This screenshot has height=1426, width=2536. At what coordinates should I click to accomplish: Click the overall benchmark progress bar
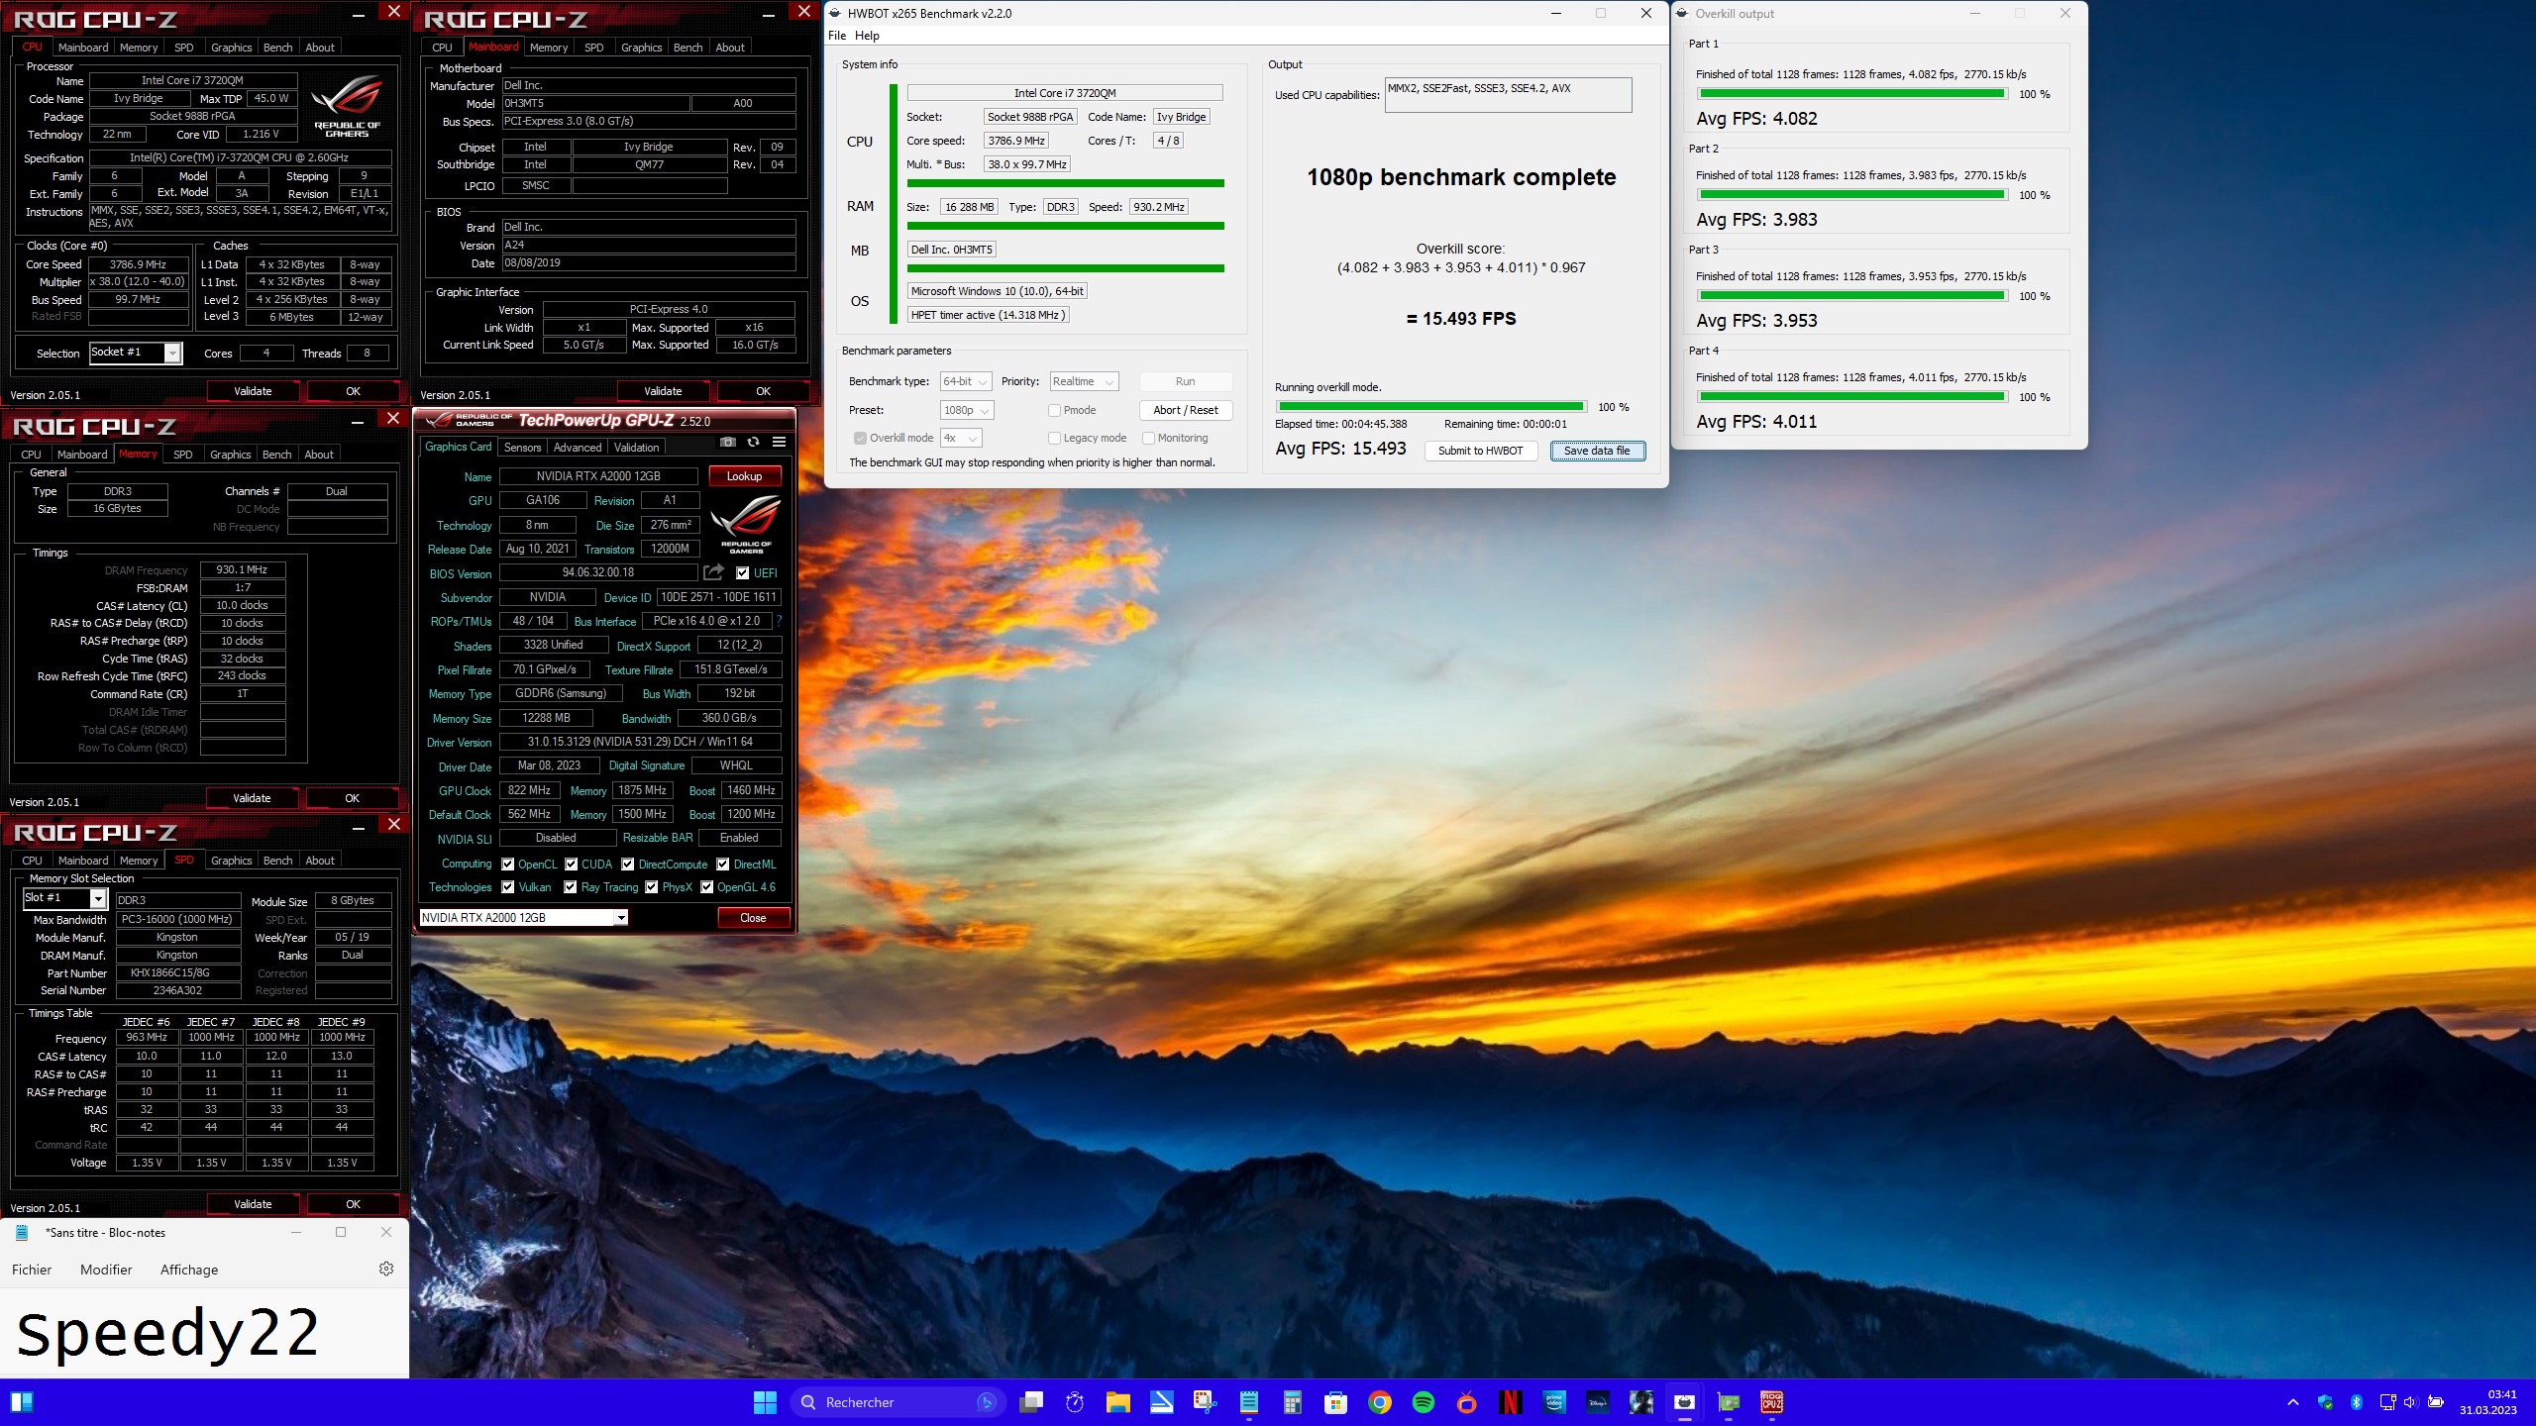[x=1431, y=407]
